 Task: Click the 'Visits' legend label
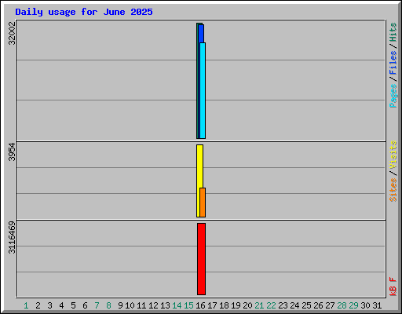[x=393, y=155]
